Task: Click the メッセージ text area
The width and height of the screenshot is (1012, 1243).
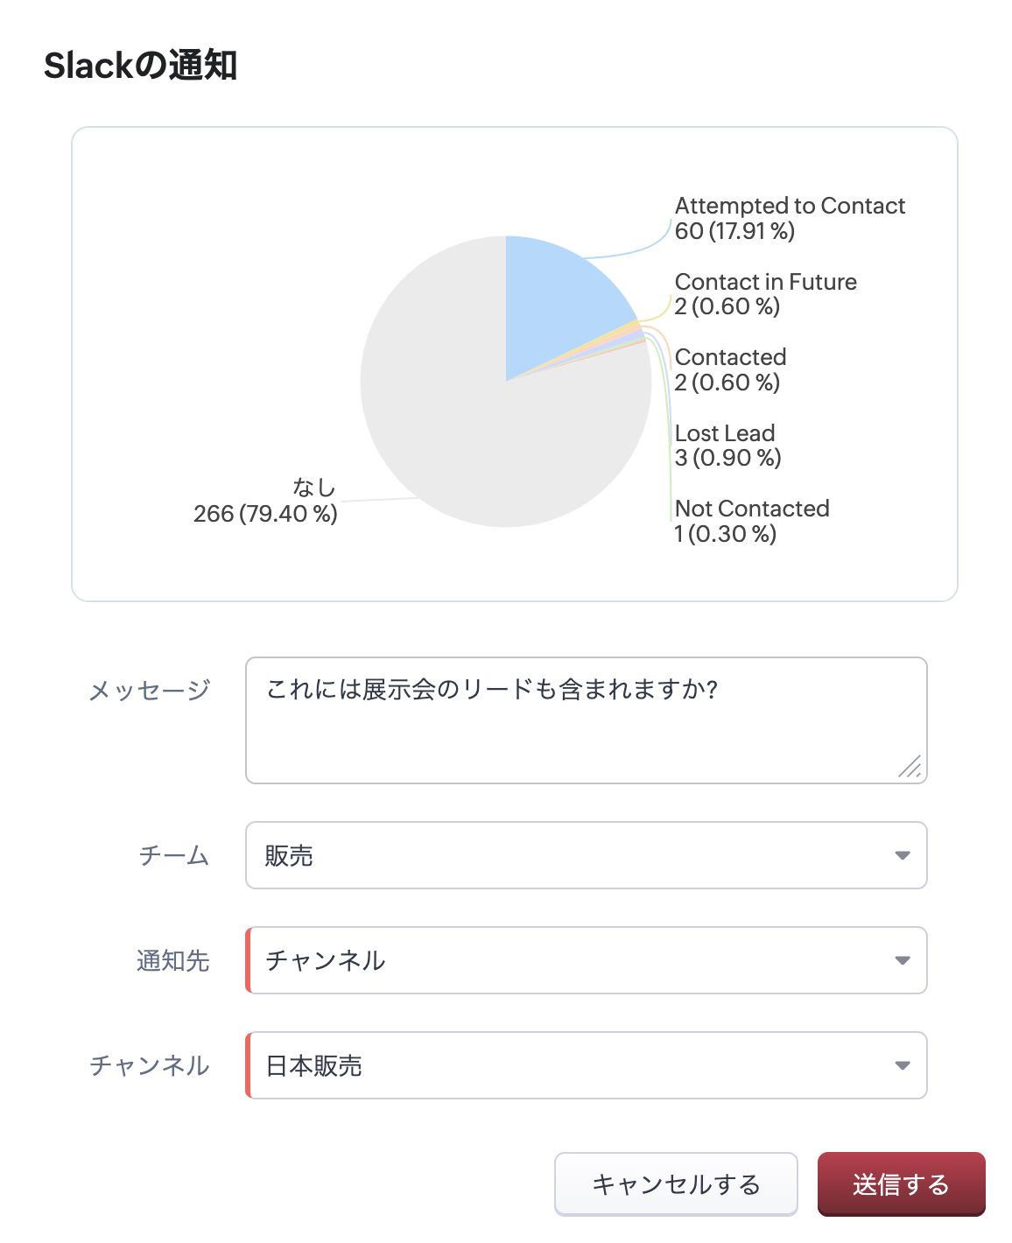Action: 585,720
